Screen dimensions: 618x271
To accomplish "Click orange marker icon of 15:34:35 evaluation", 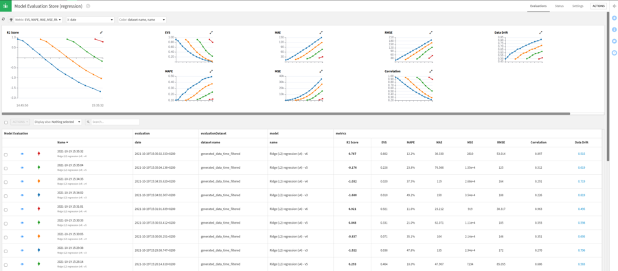I will (38, 181).
